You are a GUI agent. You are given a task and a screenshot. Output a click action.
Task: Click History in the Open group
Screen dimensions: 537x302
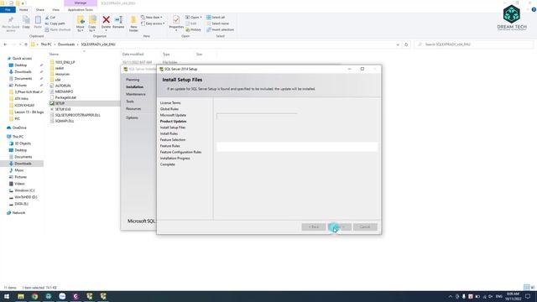coord(193,30)
